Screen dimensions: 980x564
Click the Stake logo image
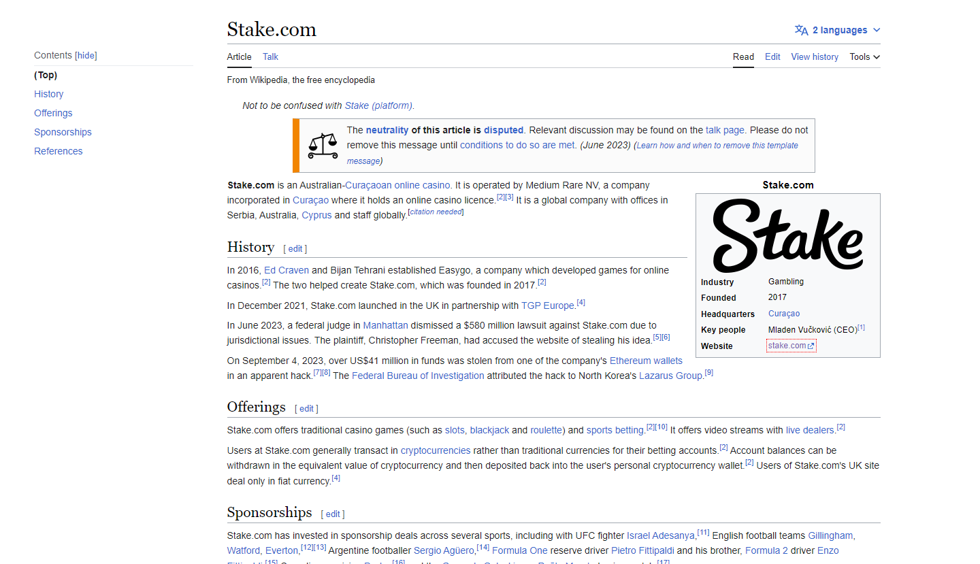[x=787, y=235]
